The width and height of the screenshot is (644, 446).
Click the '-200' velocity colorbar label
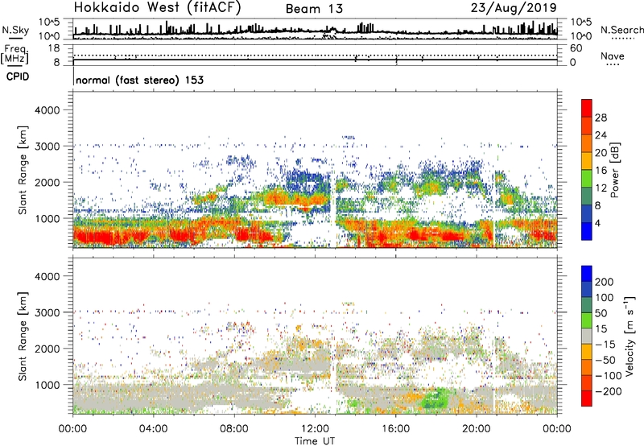[609, 391]
